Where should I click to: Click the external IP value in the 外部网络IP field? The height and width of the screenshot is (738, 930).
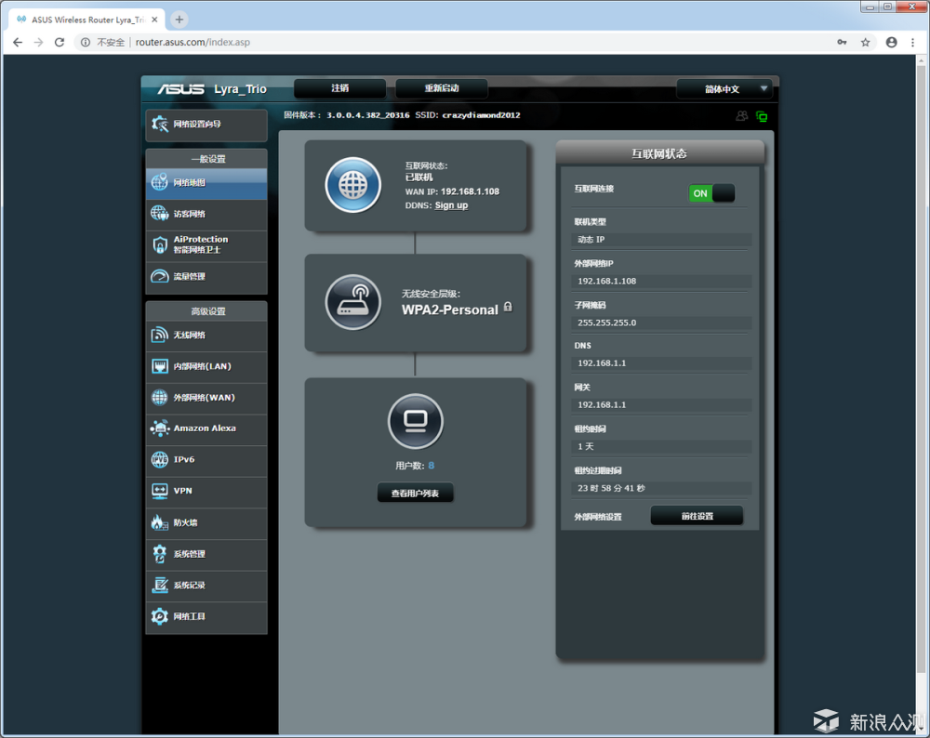point(661,281)
